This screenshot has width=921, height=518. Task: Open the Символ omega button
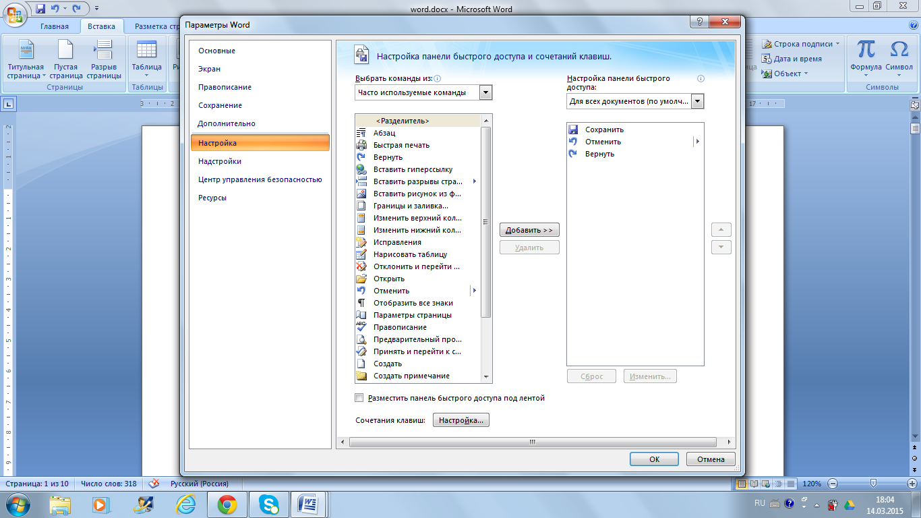coord(899,57)
